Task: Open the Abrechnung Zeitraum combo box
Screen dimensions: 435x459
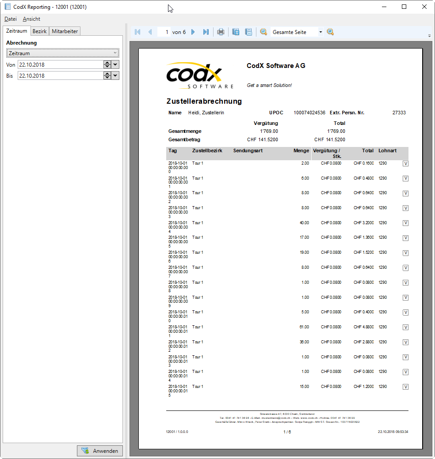Action: (x=62, y=53)
